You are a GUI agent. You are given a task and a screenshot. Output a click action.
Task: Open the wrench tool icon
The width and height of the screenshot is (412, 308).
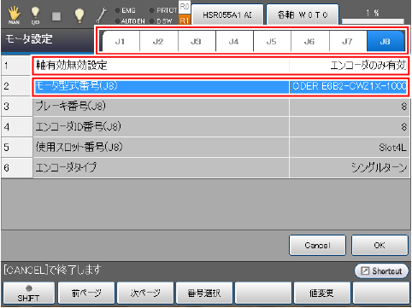coord(101,15)
